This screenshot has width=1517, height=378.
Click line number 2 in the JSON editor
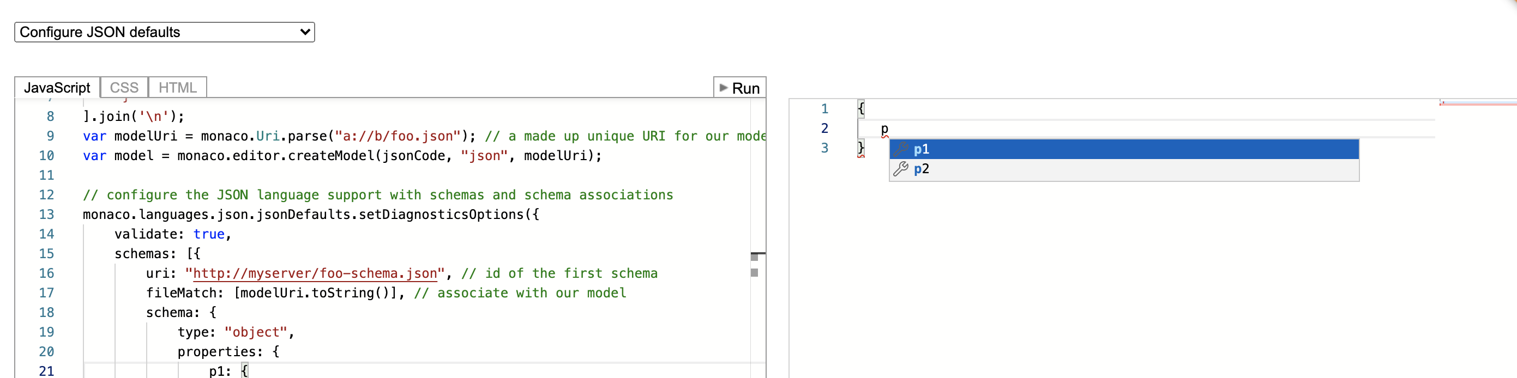coord(824,128)
